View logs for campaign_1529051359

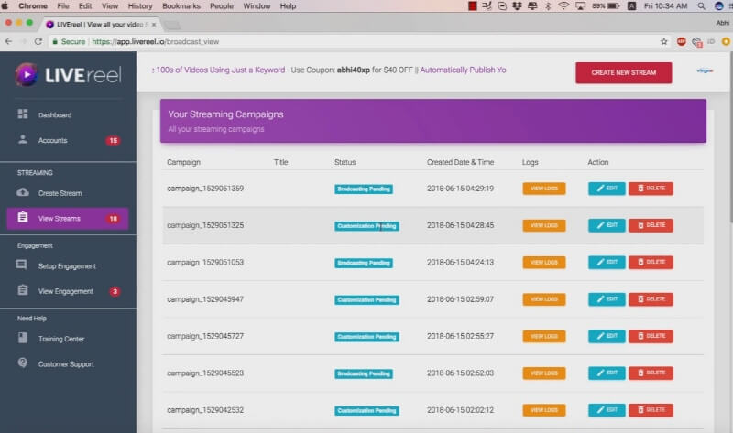click(544, 189)
